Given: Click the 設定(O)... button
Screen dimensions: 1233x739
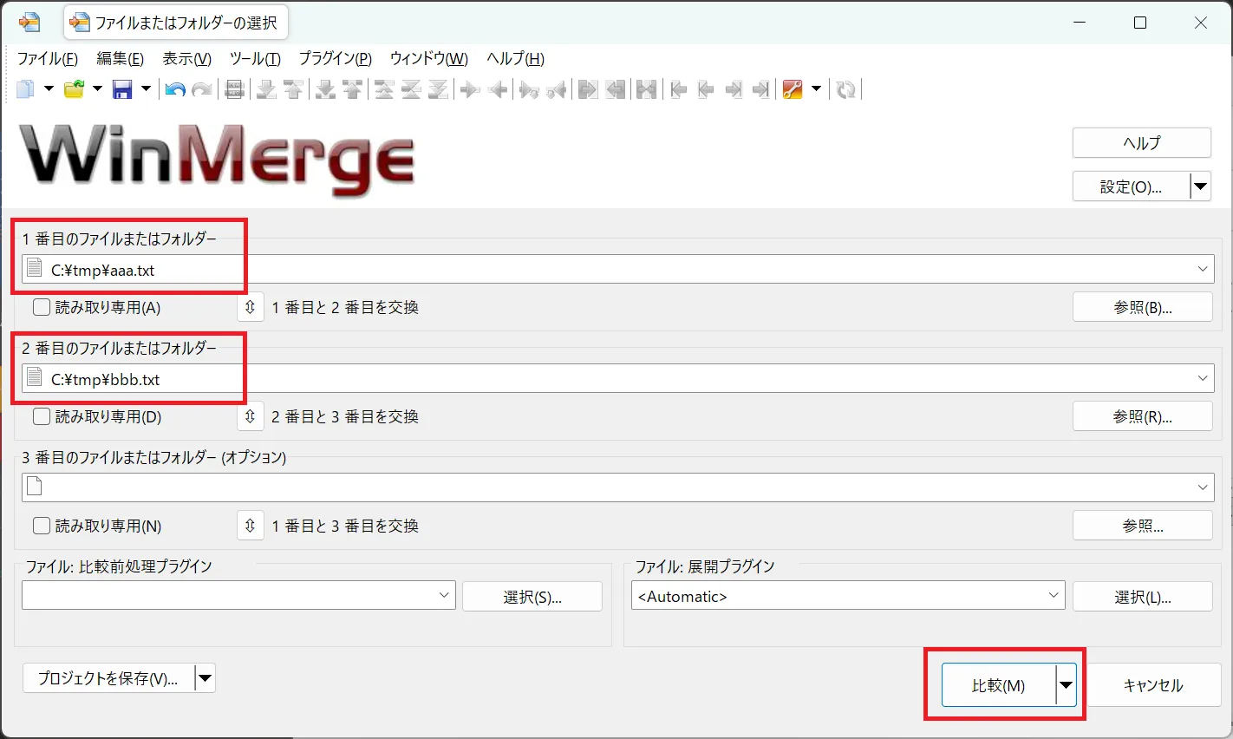Looking at the screenshot, I should click(1131, 186).
